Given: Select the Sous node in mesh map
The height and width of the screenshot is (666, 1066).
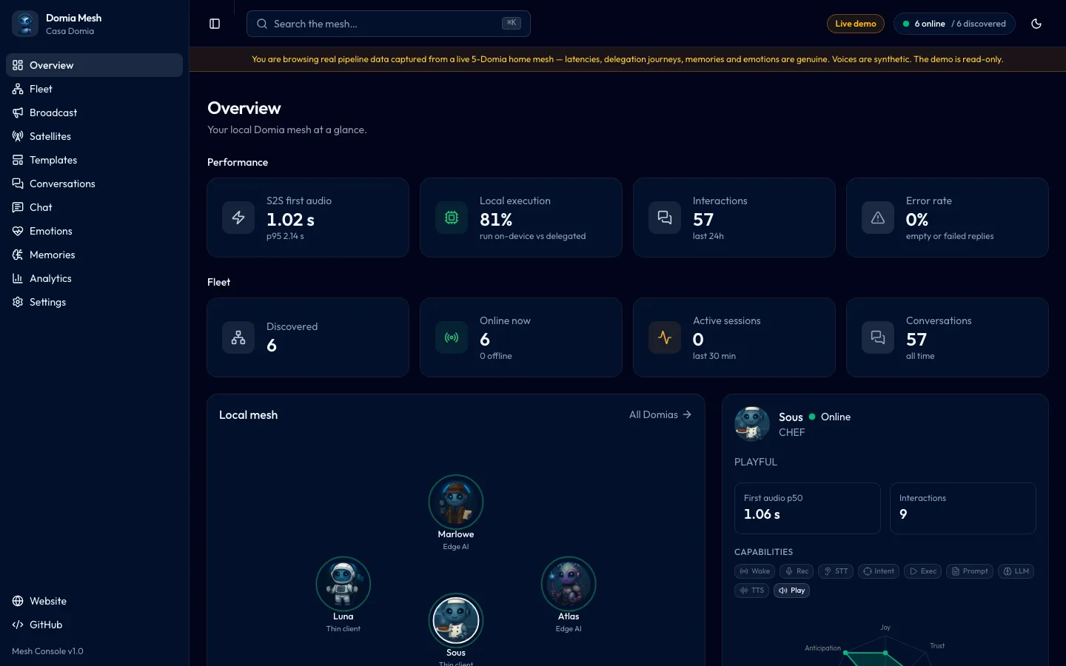Looking at the screenshot, I should click(x=456, y=620).
